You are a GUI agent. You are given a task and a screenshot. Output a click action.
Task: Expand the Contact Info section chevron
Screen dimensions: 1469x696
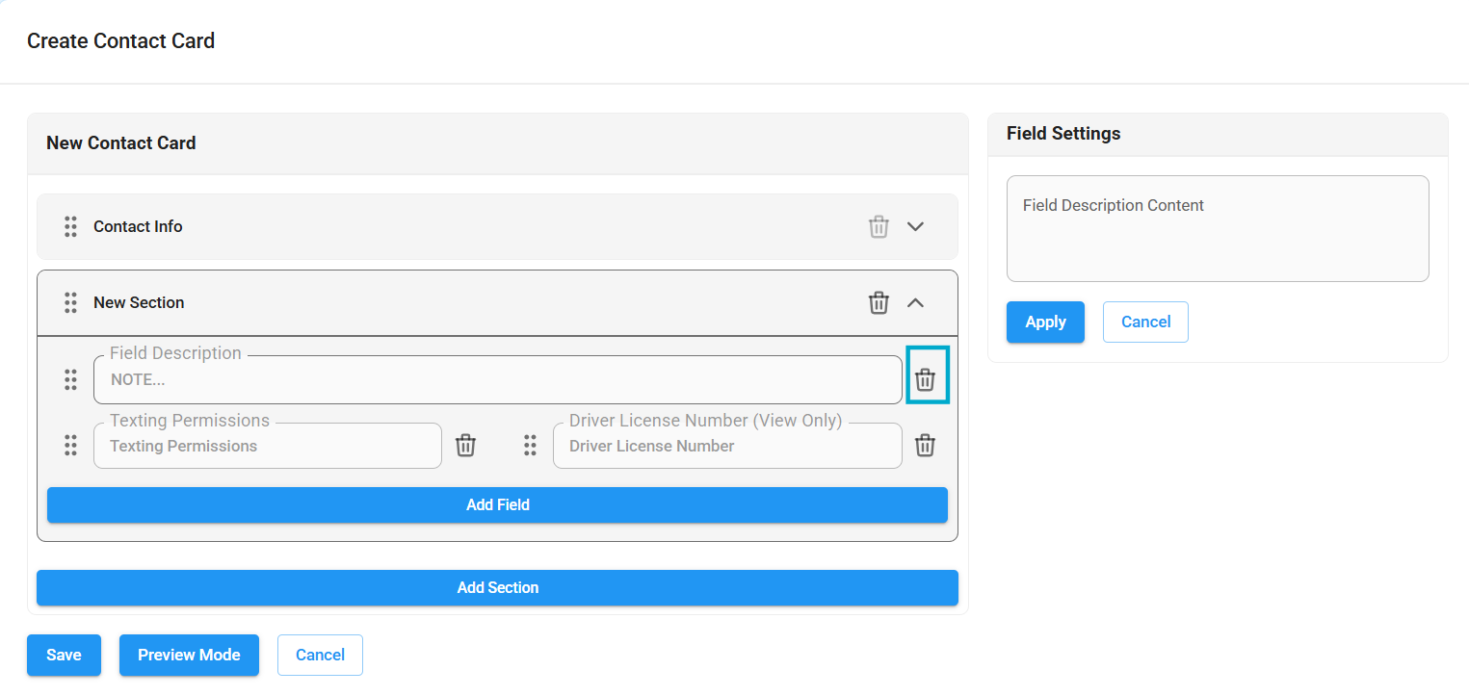click(x=916, y=226)
